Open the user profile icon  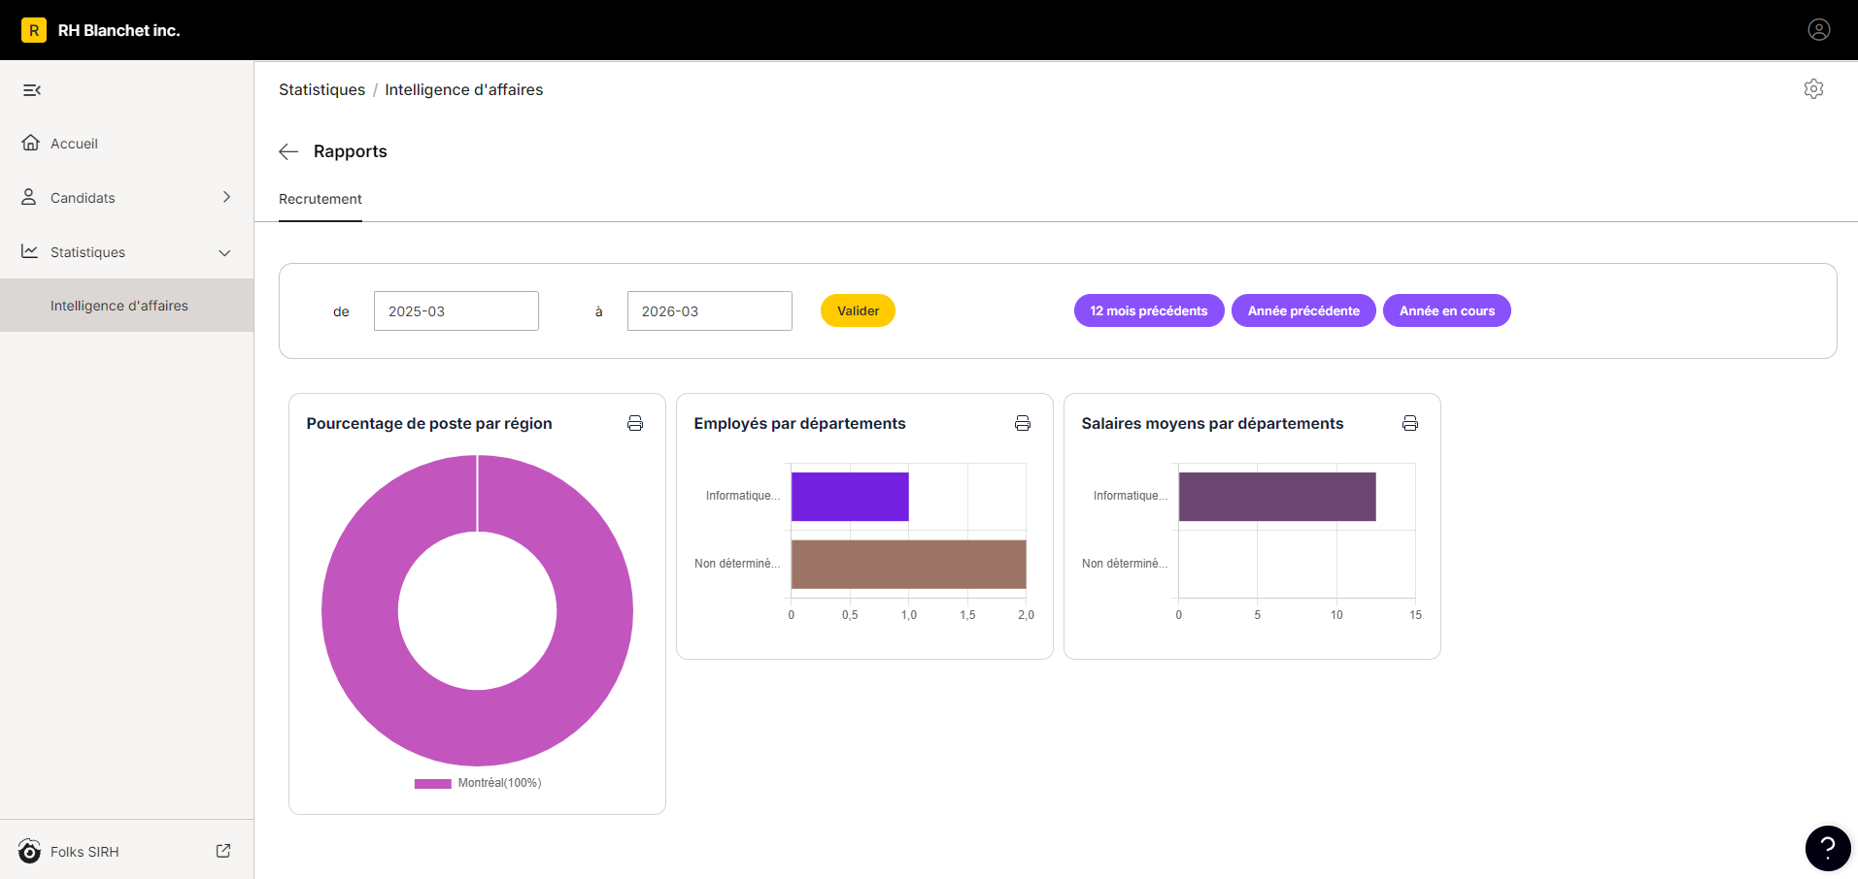click(x=1818, y=30)
